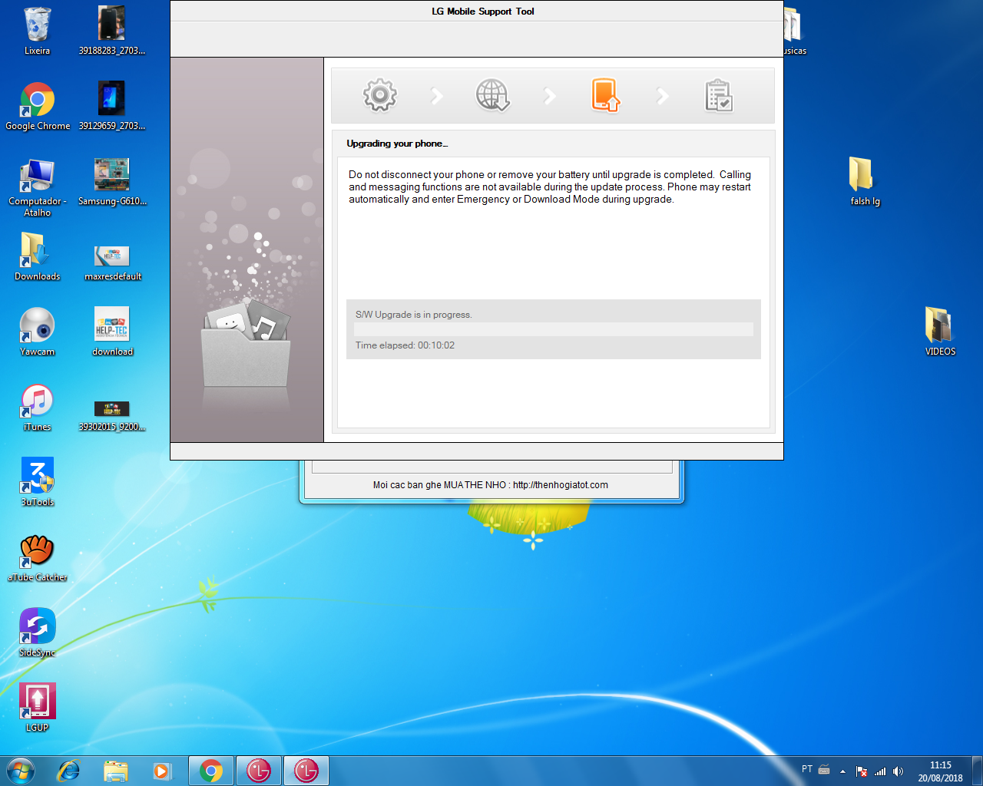Click 'Upgrading your phone' heading
Viewport: 983px width, 786px height.
point(397,144)
